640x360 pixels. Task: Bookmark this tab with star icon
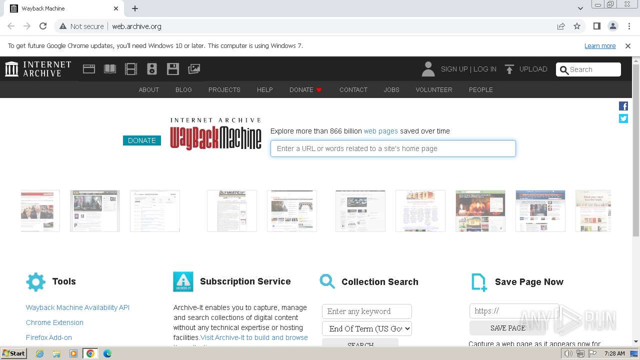577,26
